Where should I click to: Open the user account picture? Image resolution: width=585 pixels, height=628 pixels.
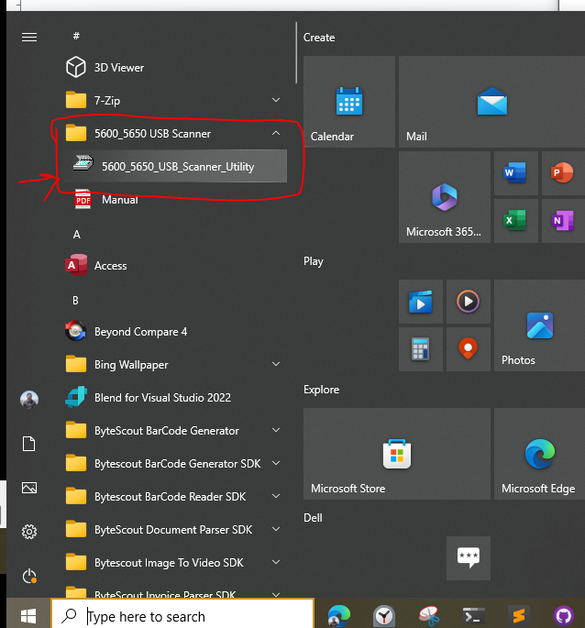pos(29,400)
